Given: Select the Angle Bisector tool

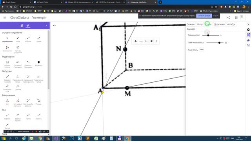Looking at the screenshot, I should click(7, 88).
